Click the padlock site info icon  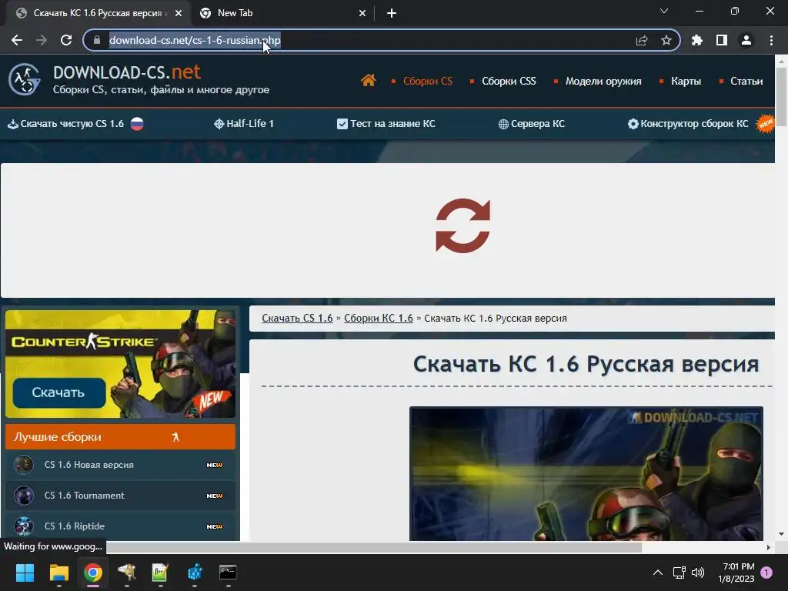(97, 40)
